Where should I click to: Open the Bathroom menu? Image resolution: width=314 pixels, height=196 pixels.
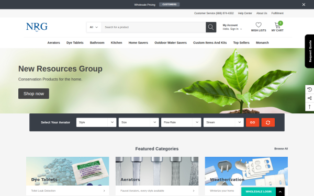tap(97, 43)
